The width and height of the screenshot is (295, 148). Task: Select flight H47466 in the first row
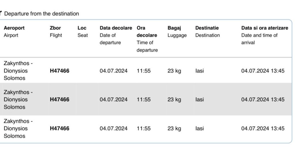[59, 71]
